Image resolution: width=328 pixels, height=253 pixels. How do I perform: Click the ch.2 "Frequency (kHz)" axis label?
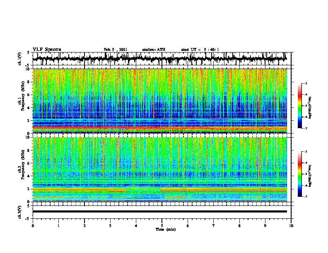coord(23,165)
